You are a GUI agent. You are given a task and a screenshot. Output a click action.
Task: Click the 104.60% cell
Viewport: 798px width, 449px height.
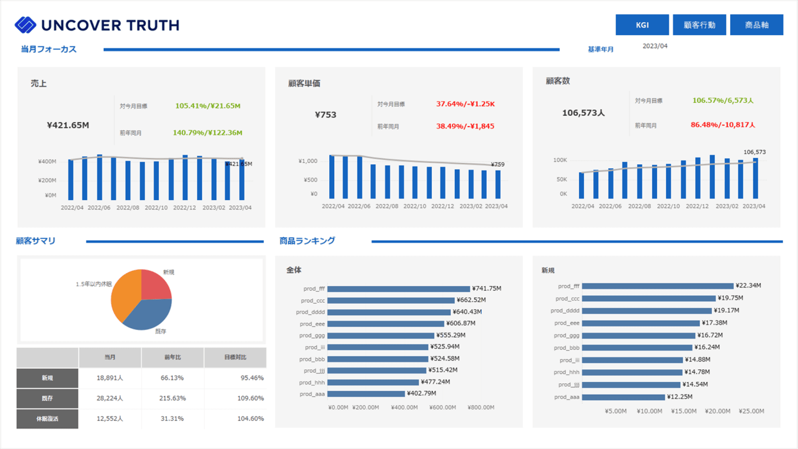click(235, 419)
